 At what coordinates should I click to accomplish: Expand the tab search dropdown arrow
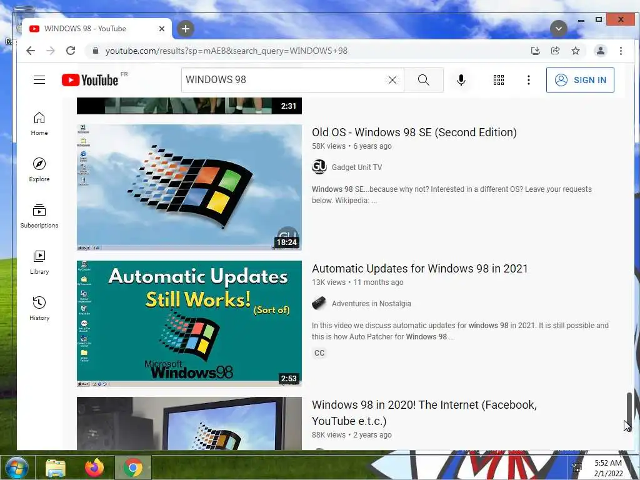pyautogui.click(x=558, y=29)
